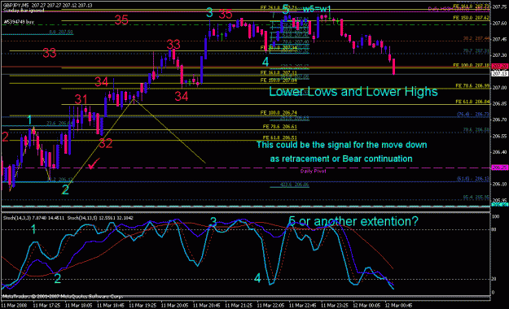Click the 206.85 price axis value
The width and height of the screenshot is (509, 309).
[500, 104]
